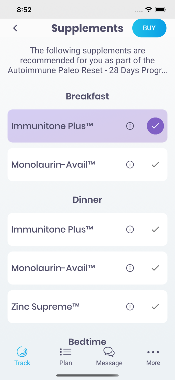Check off Zinc Supreme supplement
This screenshot has width=175, height=380.
coord(155,307)
